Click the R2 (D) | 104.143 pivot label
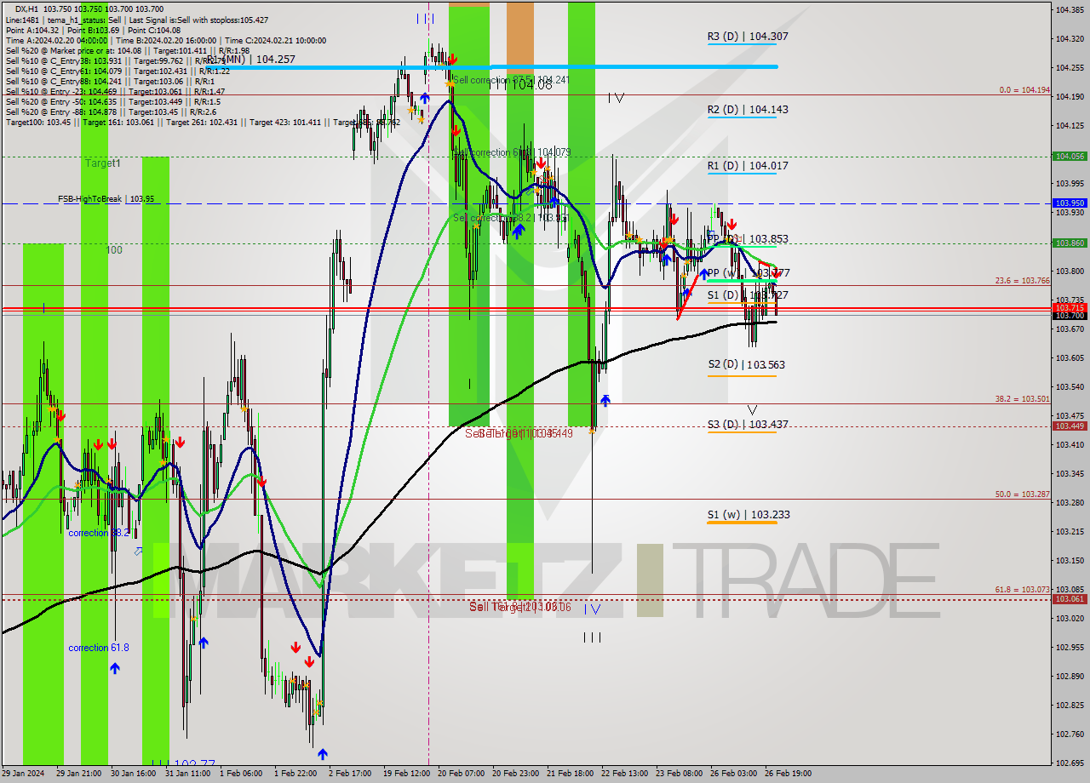This screenshot has width=1090, height=783. tap(747, 109)
